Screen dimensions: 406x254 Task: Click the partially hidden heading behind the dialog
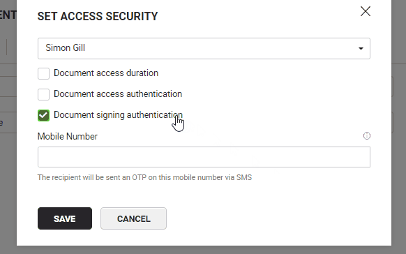coord(8,15)
